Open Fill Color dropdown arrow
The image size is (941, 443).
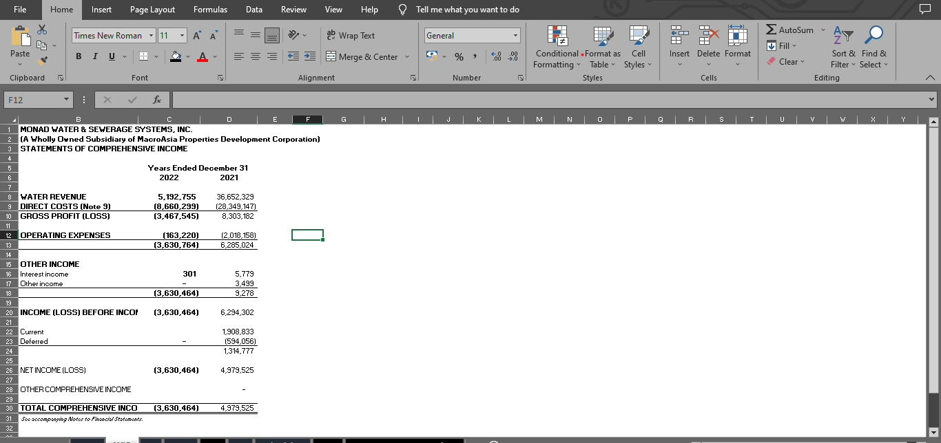(188, 56)
